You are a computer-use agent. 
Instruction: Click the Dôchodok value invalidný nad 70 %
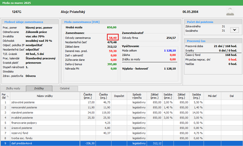pos(39,41)
